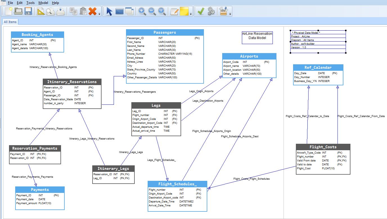Click the zoom out magnifier icon

[152, 12]
